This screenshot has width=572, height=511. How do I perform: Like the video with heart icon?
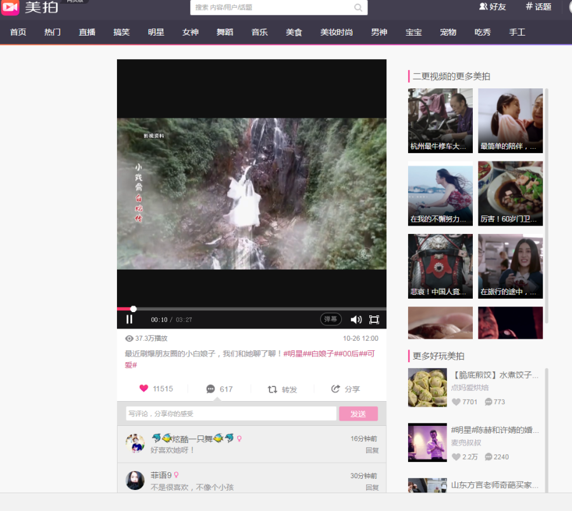144,388
